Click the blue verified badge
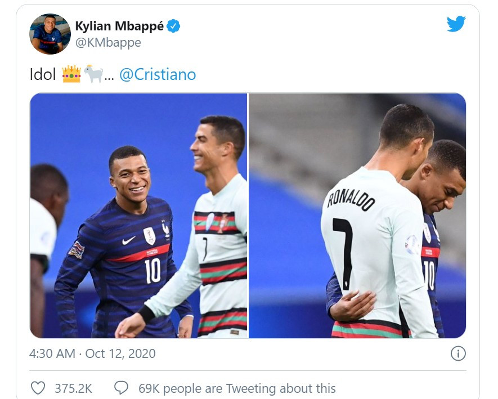 [174, 26]
